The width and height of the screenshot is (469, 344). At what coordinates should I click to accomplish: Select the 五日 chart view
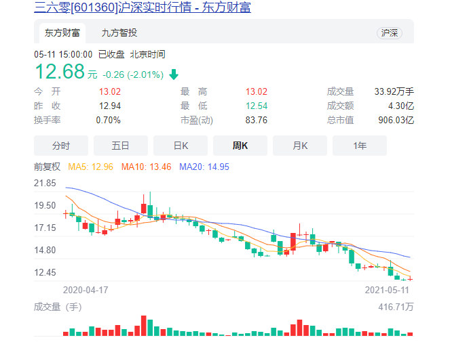point(121,146)
